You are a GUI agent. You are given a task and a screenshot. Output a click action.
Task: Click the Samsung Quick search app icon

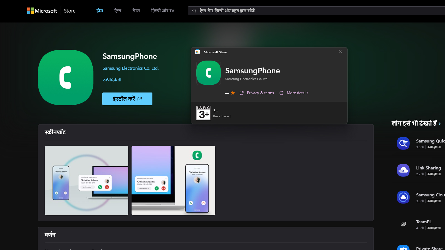pos(403,143)
